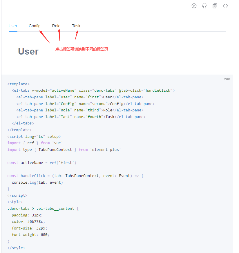Open the Task tab
This screenshot has width=239, height=253.
click(x=76, y=26)
